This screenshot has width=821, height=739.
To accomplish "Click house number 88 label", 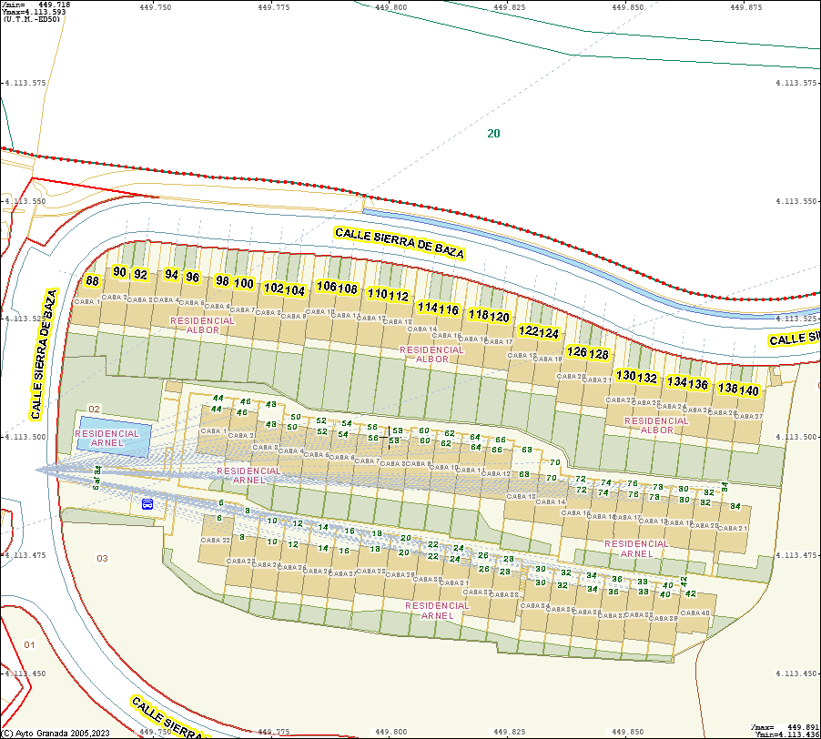I will click(92, 281).
